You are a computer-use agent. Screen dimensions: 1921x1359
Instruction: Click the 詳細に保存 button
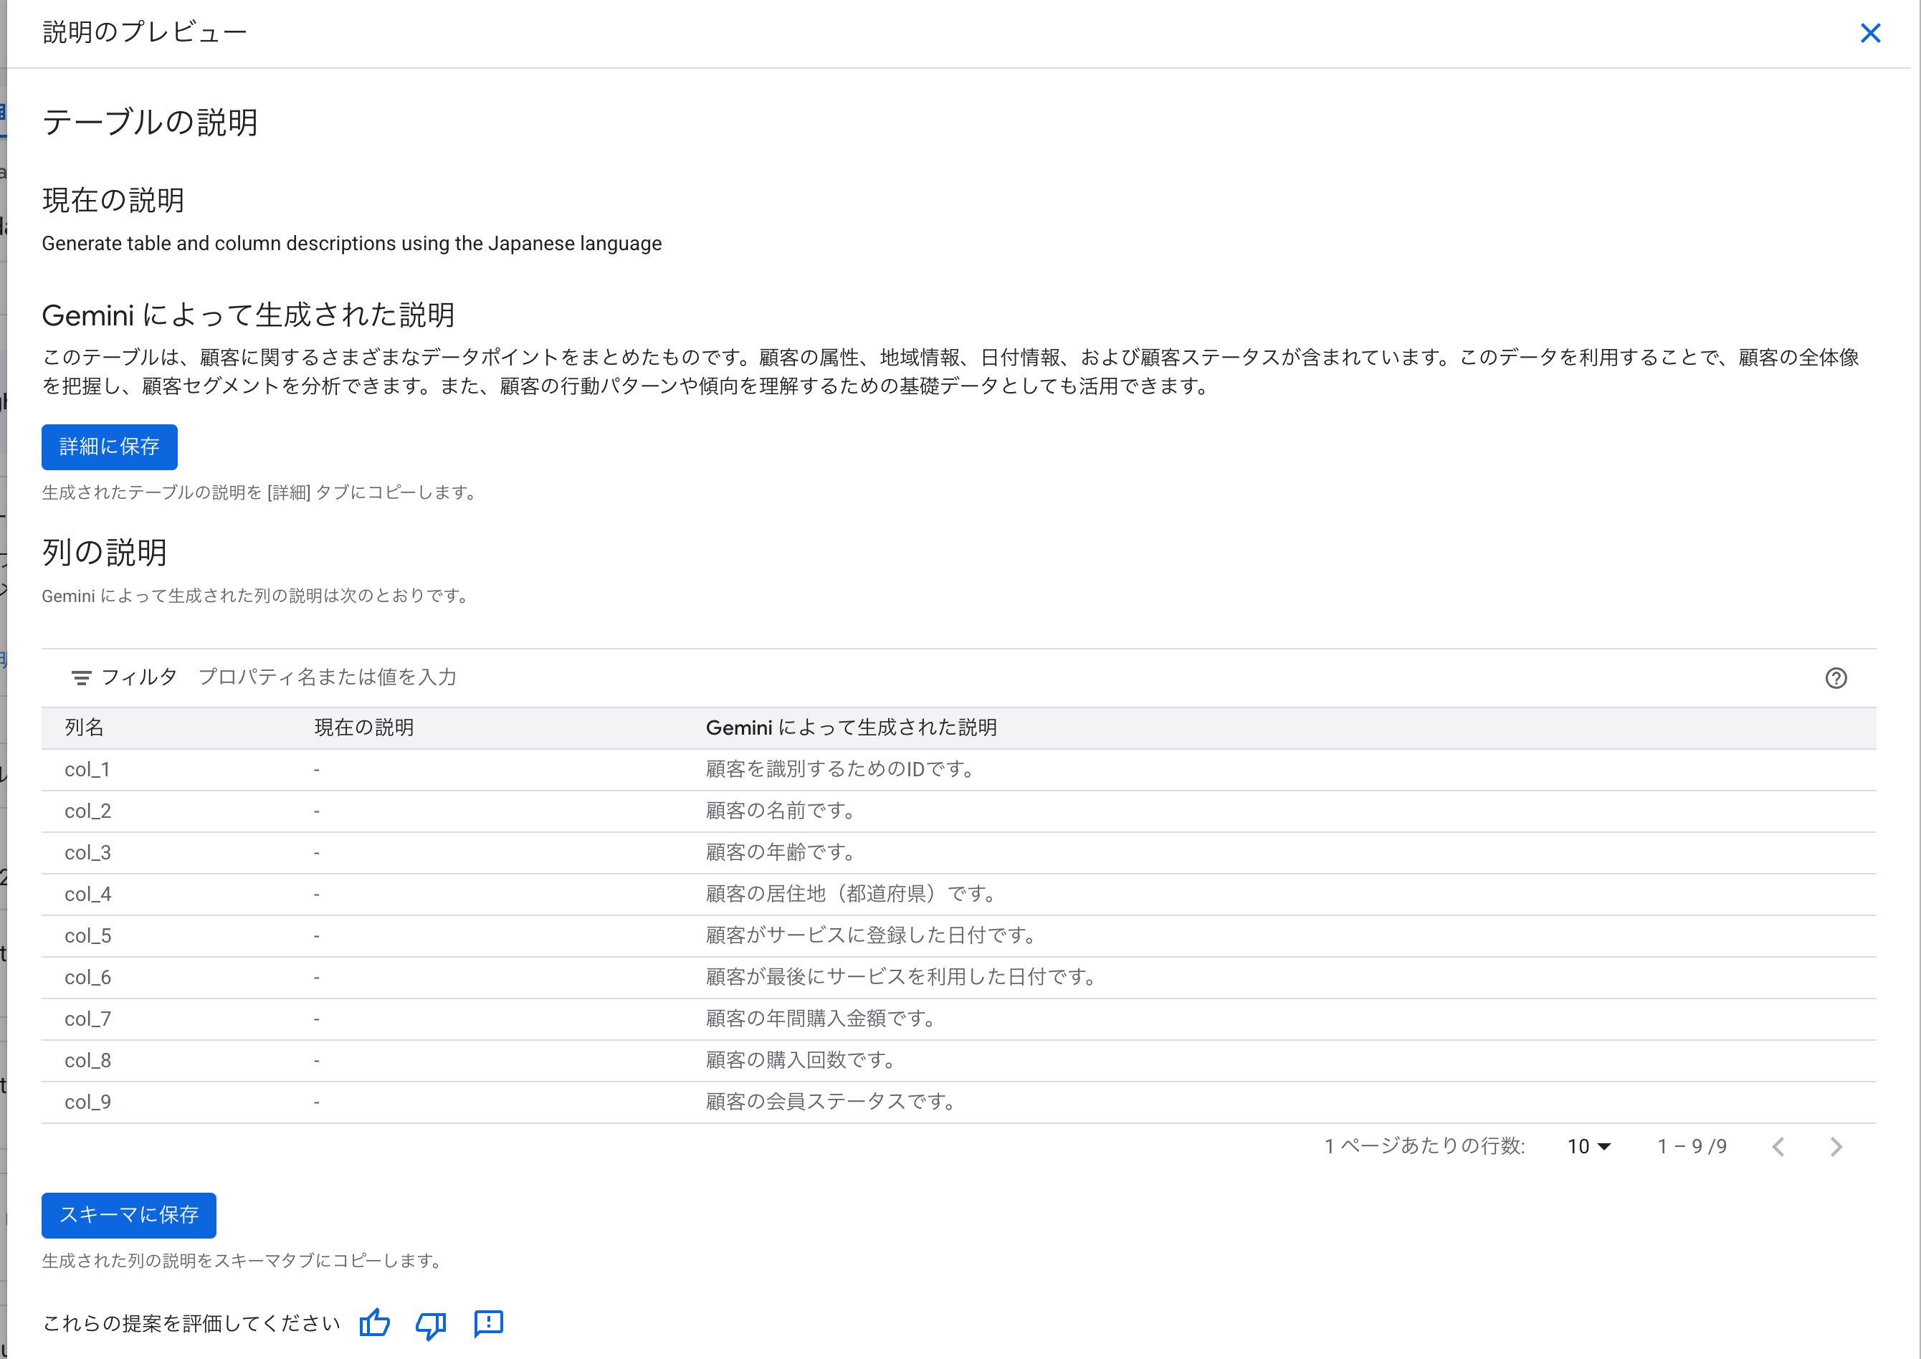point(109,447)
